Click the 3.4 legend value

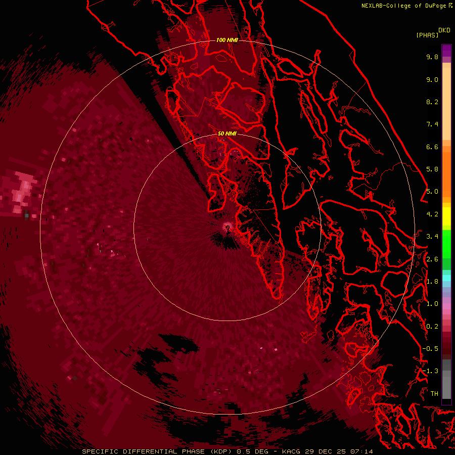[432, 237]
